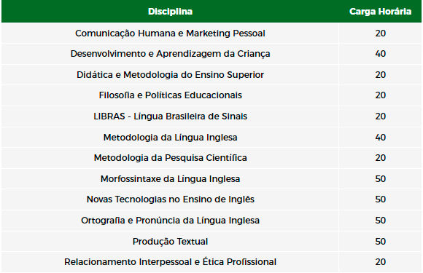Viewport: 423px width, 273px height.
Task: Click the 40 hours value for Metodologia Inglesa
Action: click(381, 138)
